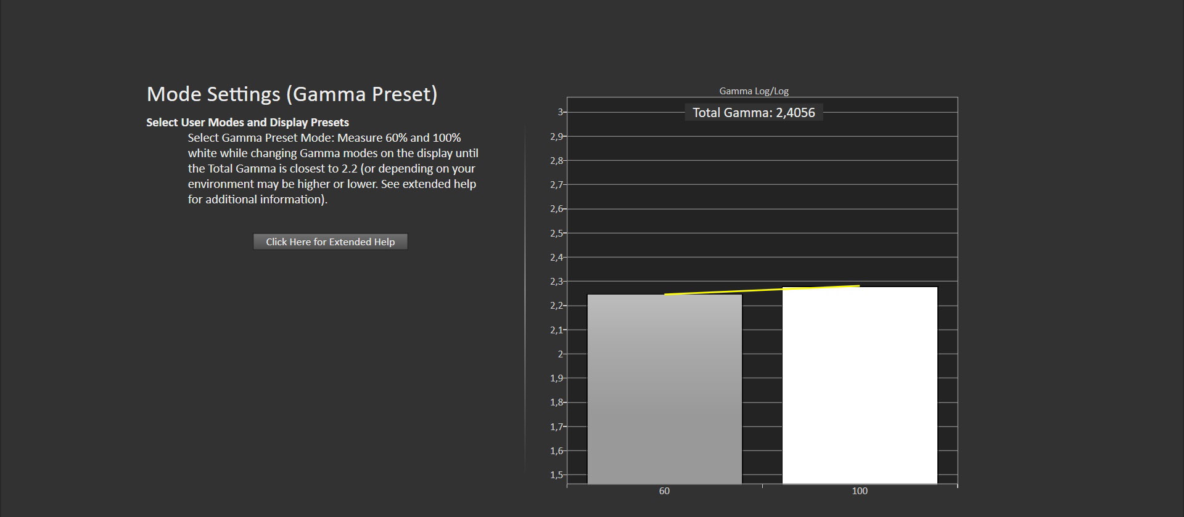Click the 'Gamma Log/Log' chart title
Screen dimensions: 1184x517
[x=754, y=91]
